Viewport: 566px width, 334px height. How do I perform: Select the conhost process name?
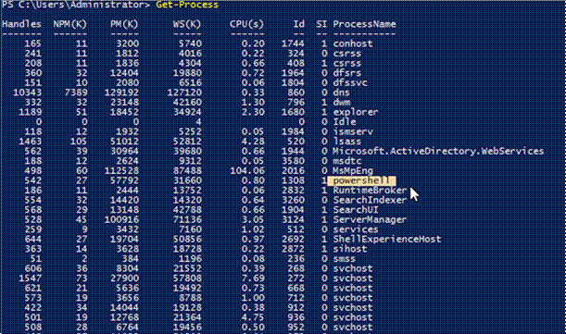[x=353, y=43]
